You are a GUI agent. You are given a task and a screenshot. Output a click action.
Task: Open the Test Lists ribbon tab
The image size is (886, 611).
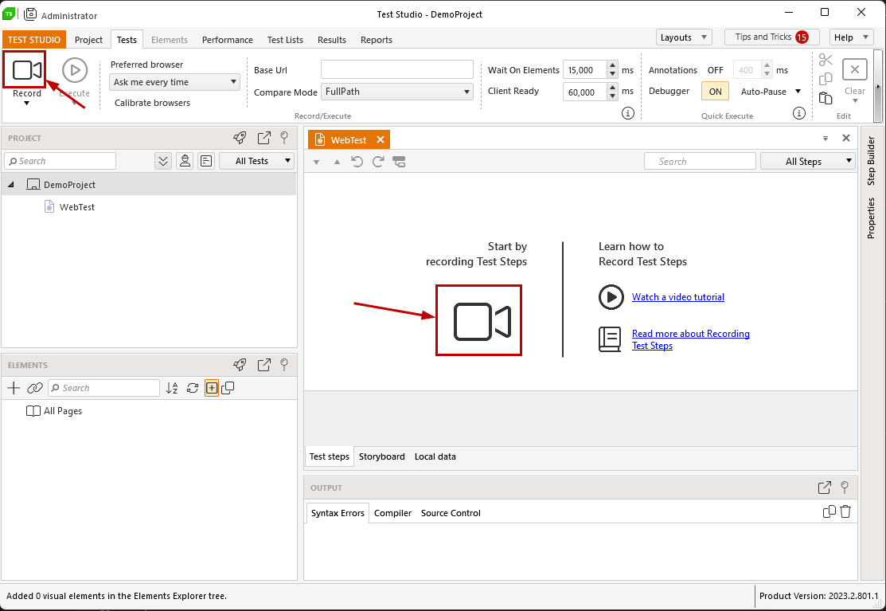(285, 40)
